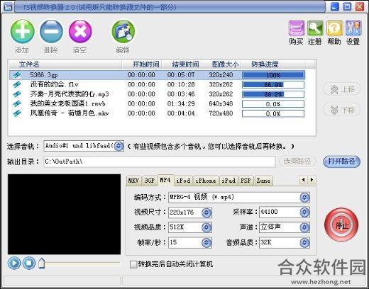Click image size 720x480 cell
Screen dimensions: 369x289
[221, 113]
